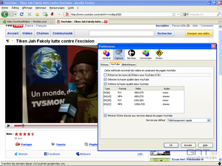Open the Général preferences section
This screenshot has width=222, height=166.
point(106,54)
